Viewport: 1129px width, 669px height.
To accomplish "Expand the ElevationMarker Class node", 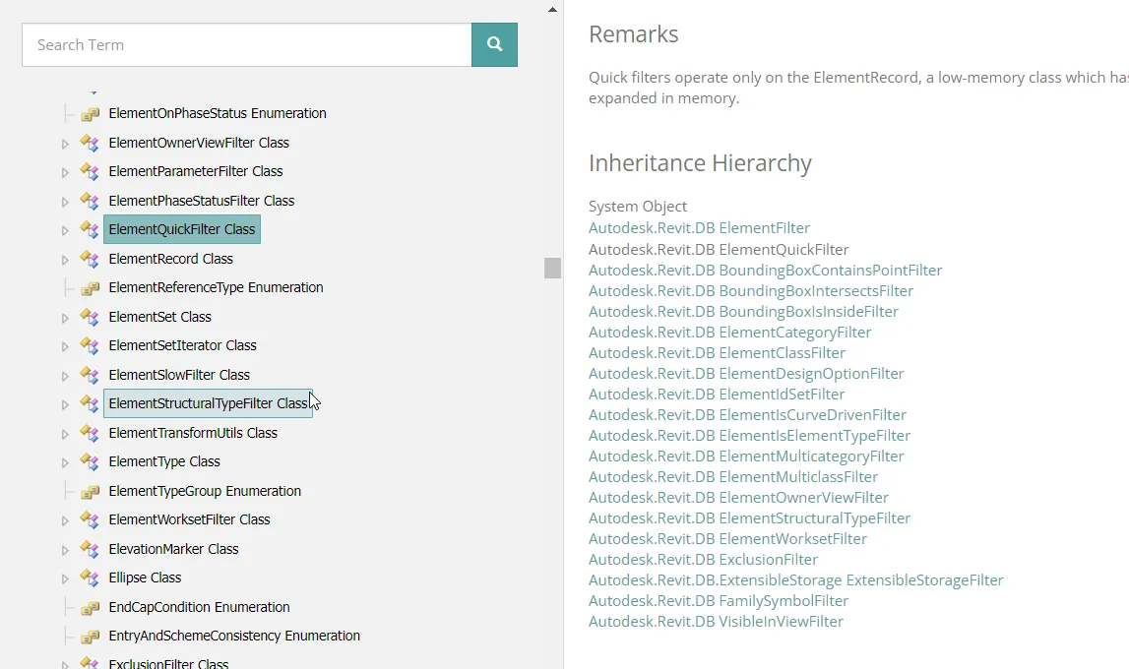I will [65, 550].
